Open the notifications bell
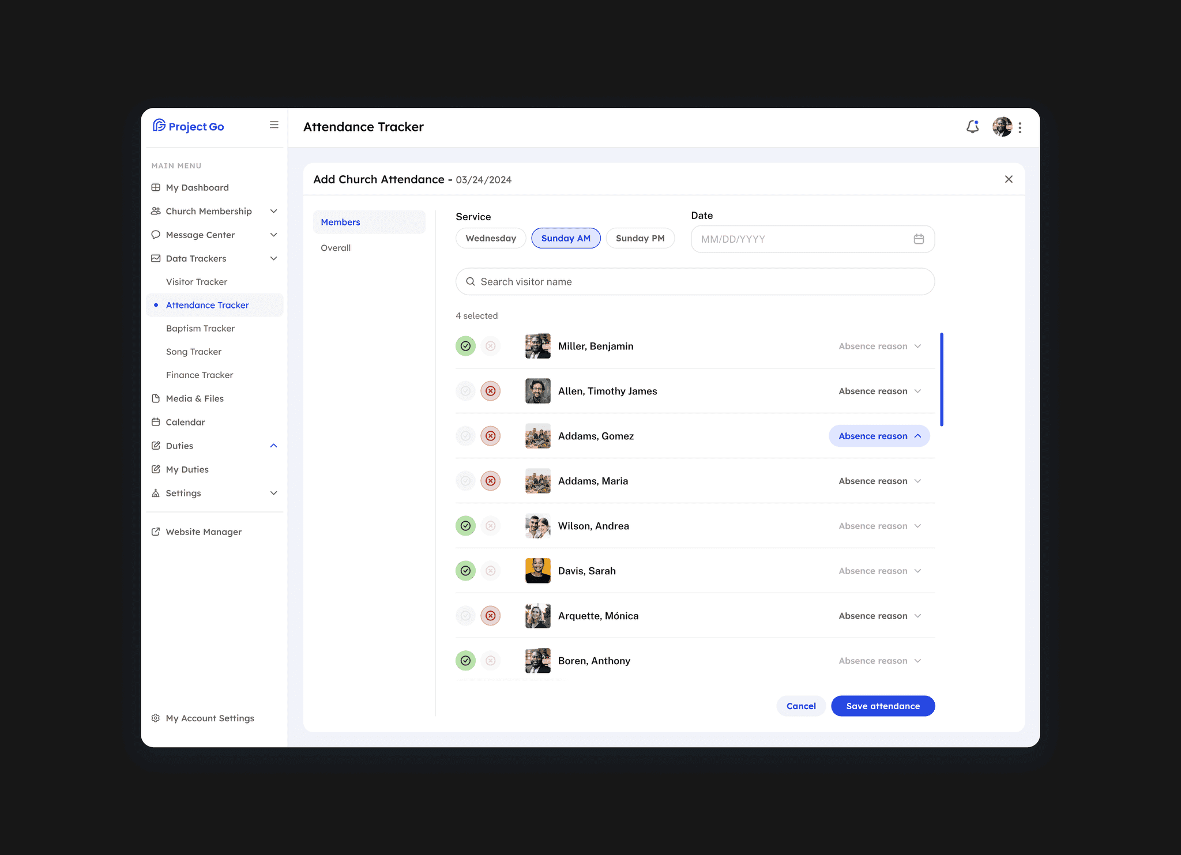Screen dimensions: 1181x855 (973, 127)
